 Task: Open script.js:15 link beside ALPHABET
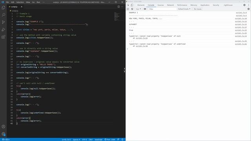241,24
